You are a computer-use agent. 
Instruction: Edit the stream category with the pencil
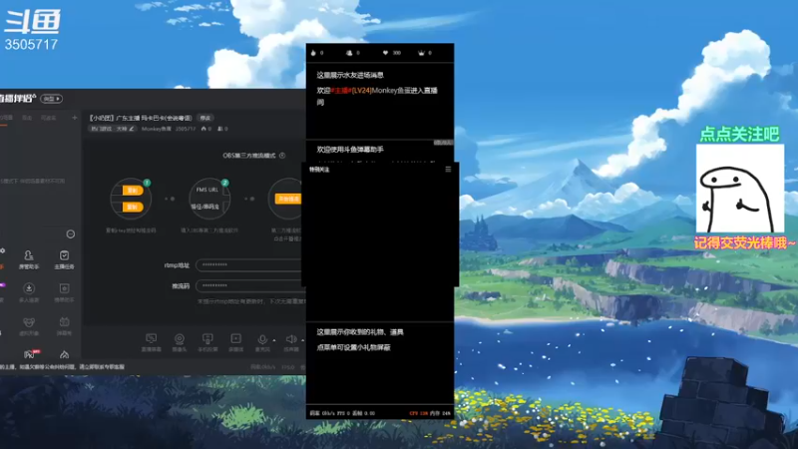(x=132, y=129)
